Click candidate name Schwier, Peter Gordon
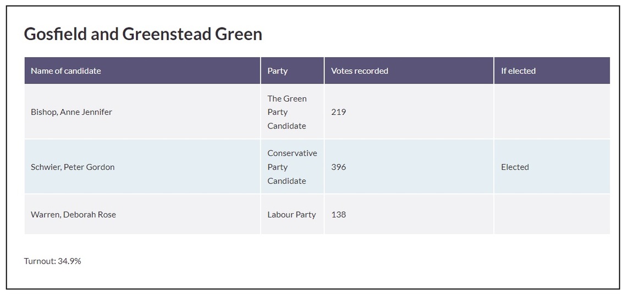The image size is (626, 296). tap(73, 167)
